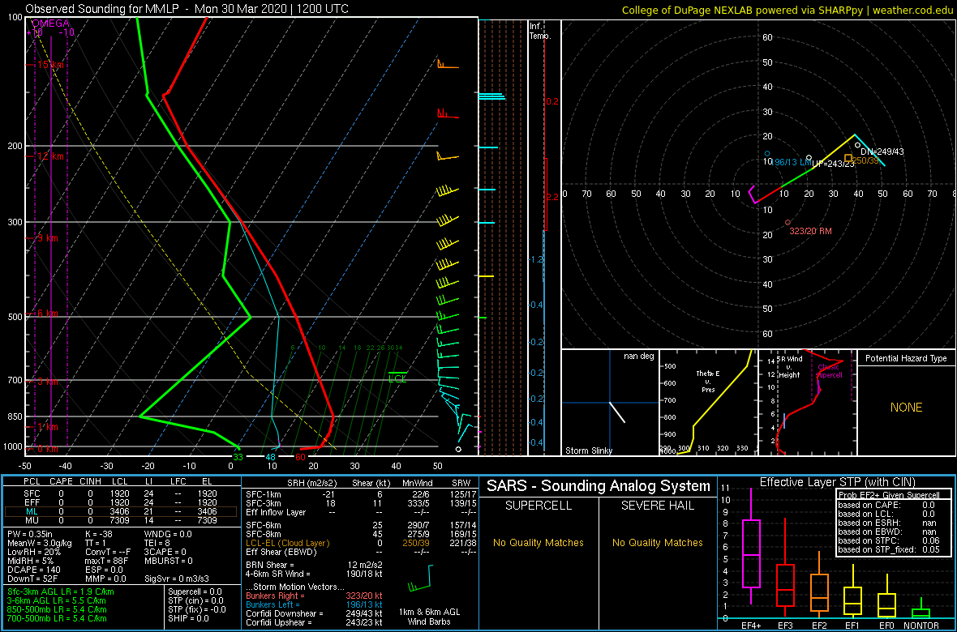957x632 pixels.
Task: Click the Effective Layer STP (with CIN) title
Action: [x=836, y=482]
